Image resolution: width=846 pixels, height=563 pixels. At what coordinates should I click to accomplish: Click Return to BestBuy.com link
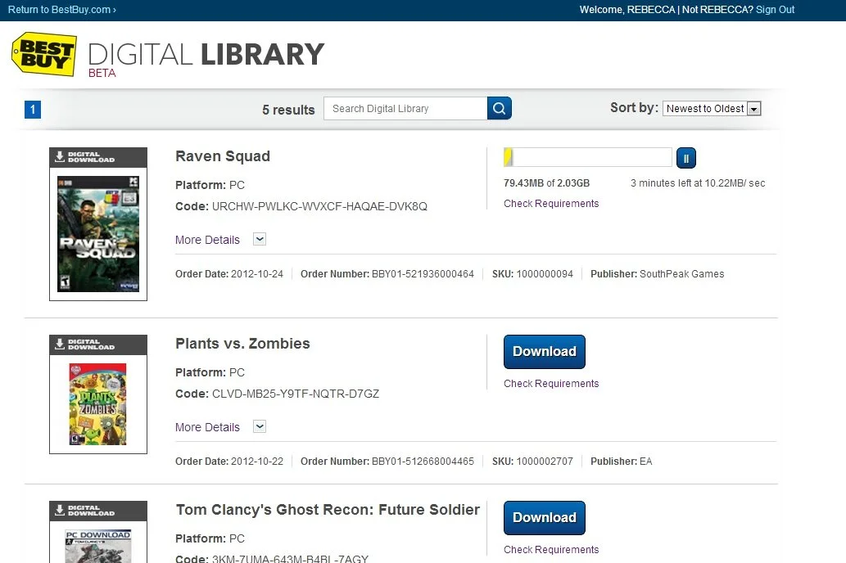(62, 10)
